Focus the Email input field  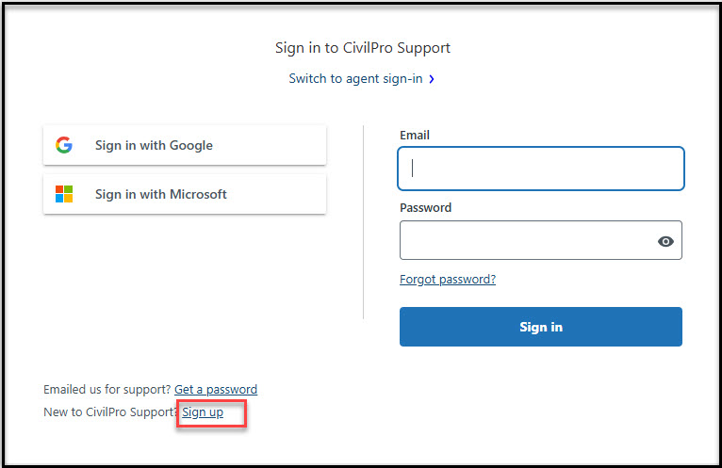(541, 169)
